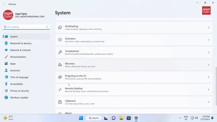Click the Accessibility figure icon
This screenshot has width=217, height=122.
(x=6, y=84)
